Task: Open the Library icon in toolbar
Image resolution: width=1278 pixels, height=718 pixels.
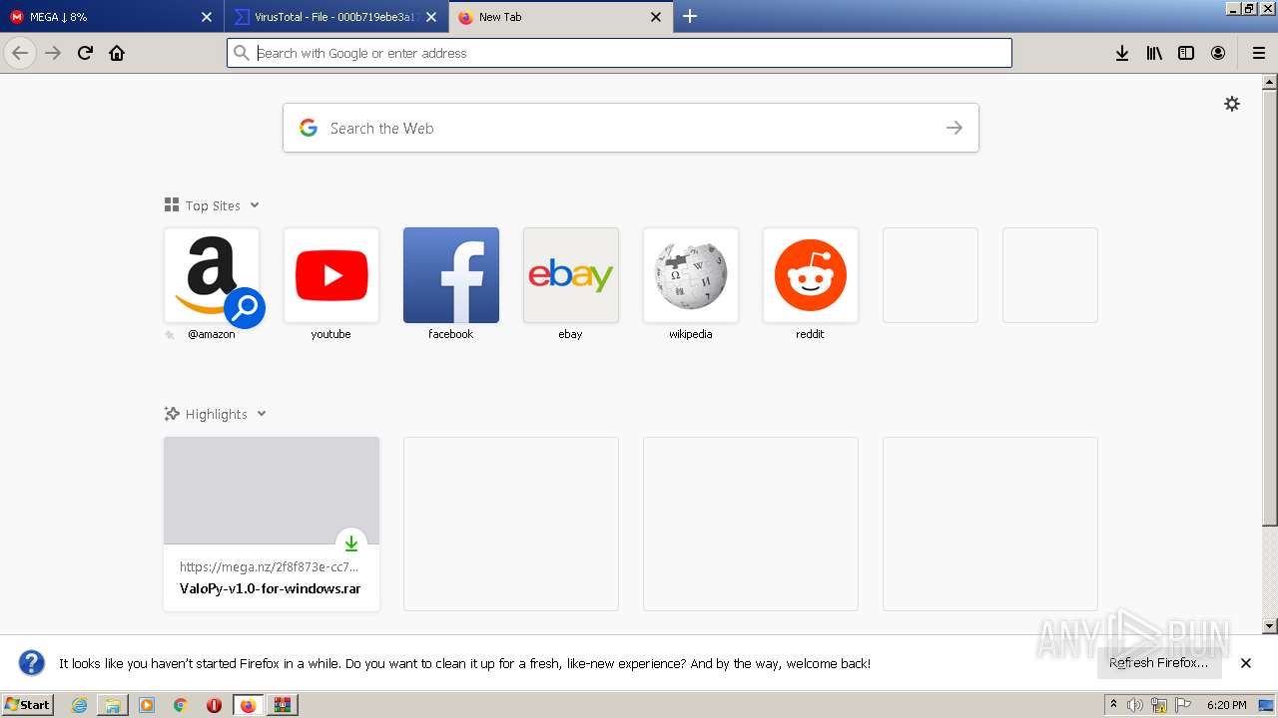Action: pos(1154,53)
